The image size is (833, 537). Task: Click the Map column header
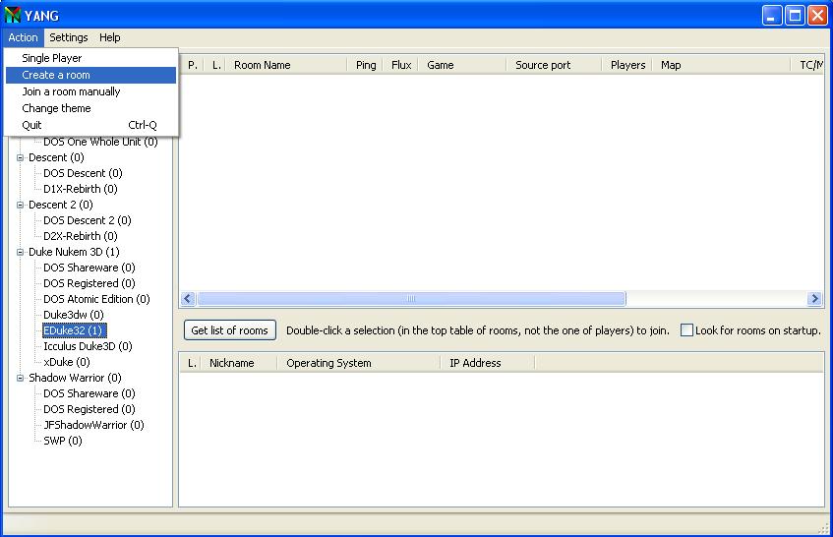[x=722, y=65]
